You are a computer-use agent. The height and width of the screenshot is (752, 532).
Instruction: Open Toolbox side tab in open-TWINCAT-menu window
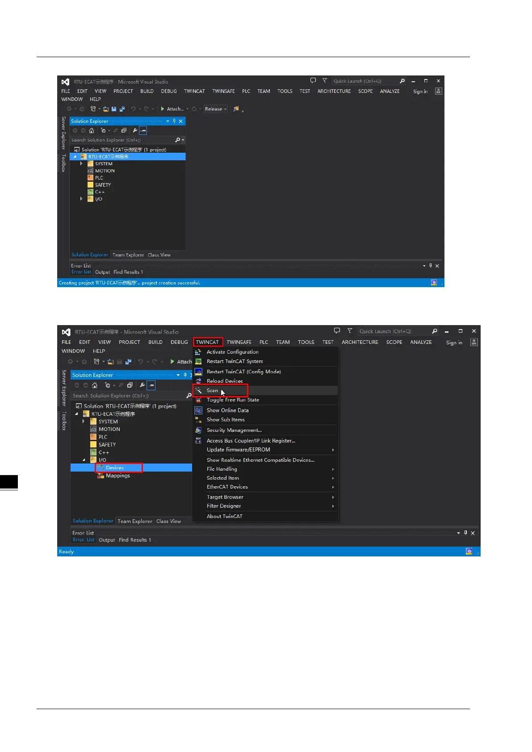click(x=64, y=421)
